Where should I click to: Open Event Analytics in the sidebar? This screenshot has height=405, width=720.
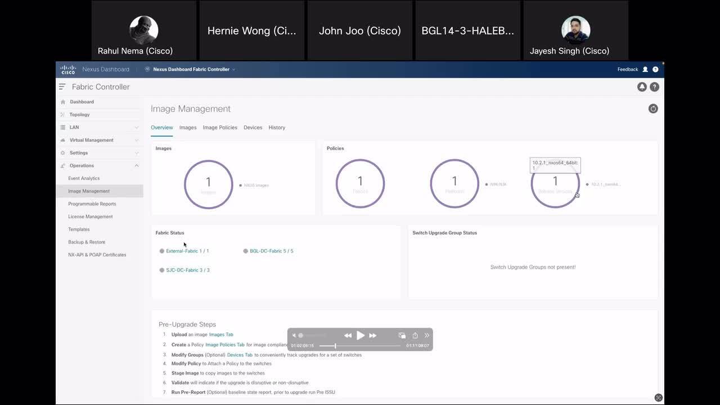pos(84,178)
